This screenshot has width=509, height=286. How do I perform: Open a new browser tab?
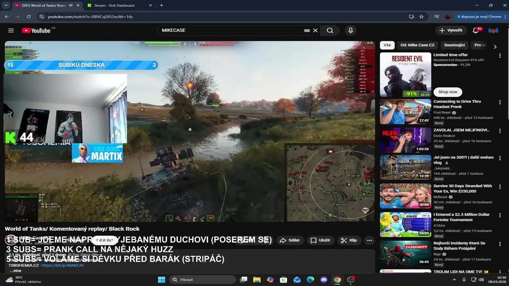(161, 6)
